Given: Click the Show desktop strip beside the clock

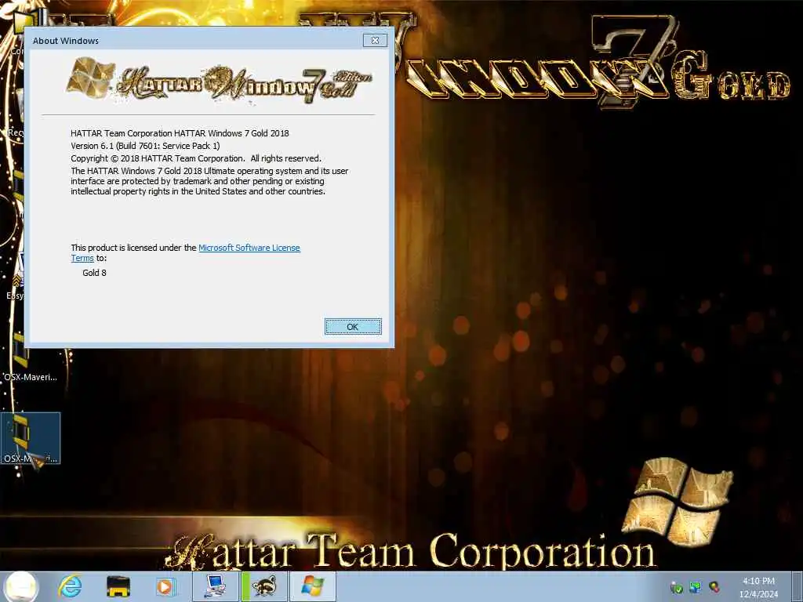Looking at the screenshot, I should [798, 586].
